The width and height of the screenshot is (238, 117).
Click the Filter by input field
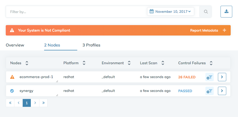point(76,12)
